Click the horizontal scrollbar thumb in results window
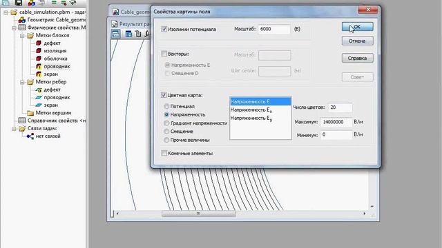The image size is (442, 248). pyautogui.click(x=198, y=214)
